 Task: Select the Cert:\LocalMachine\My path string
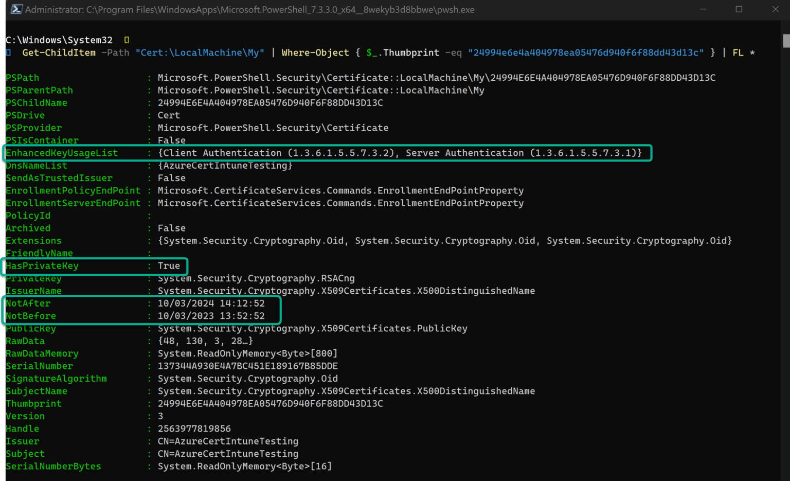point(200,52)
